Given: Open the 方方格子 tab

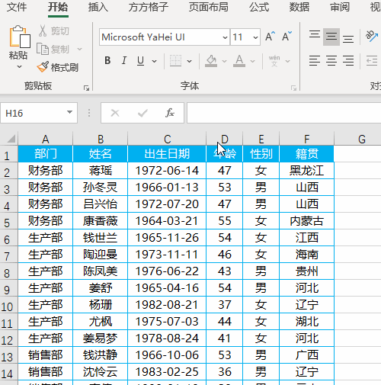Looking at the screenshot, I should (149, 7).
